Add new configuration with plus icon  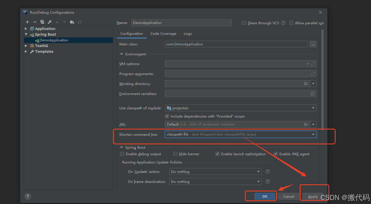pyautogui.click(x=27, y=22)
